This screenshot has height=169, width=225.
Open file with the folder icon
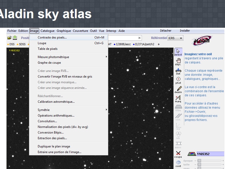tap(9, 38)
